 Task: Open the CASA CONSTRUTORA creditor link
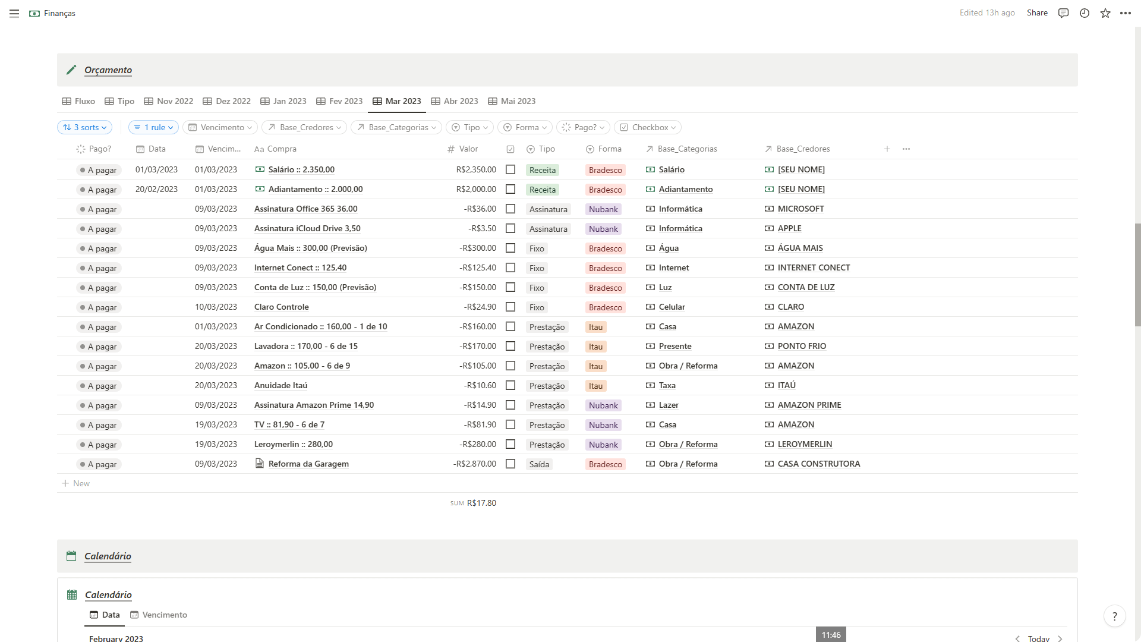[x=819, y=464]
